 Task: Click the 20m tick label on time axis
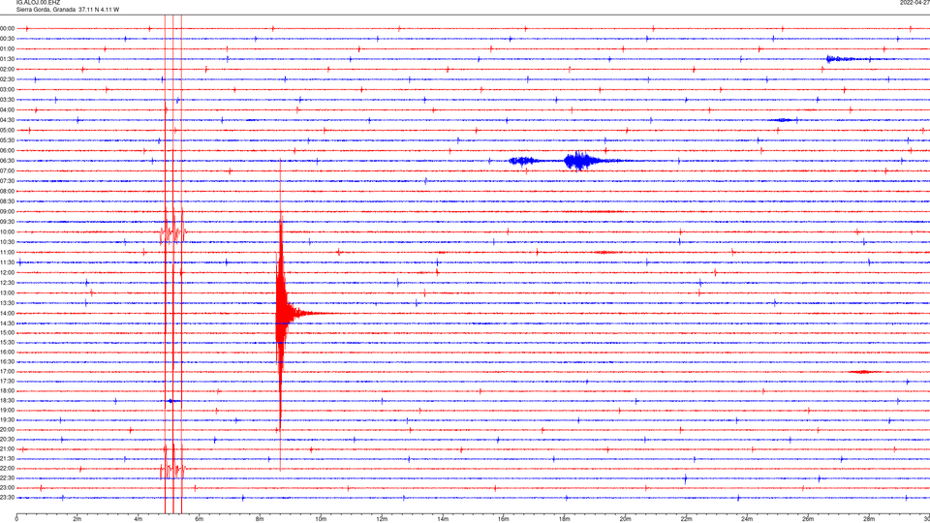[x=625, y=519]
